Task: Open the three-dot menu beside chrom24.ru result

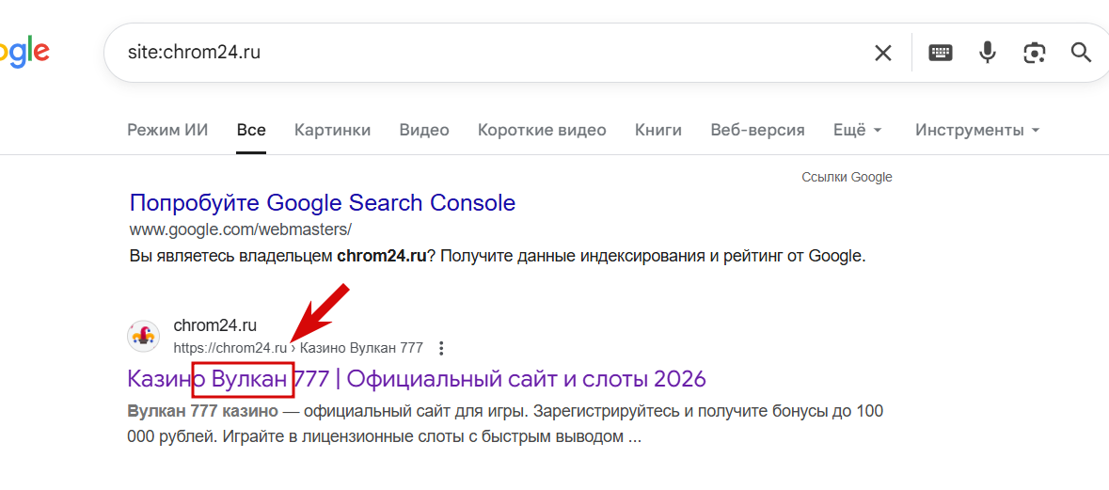Action: (441, 348)
